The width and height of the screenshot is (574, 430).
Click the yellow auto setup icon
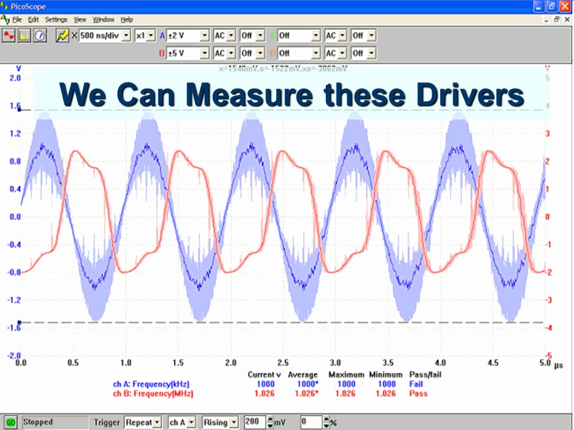pos(62,36)
